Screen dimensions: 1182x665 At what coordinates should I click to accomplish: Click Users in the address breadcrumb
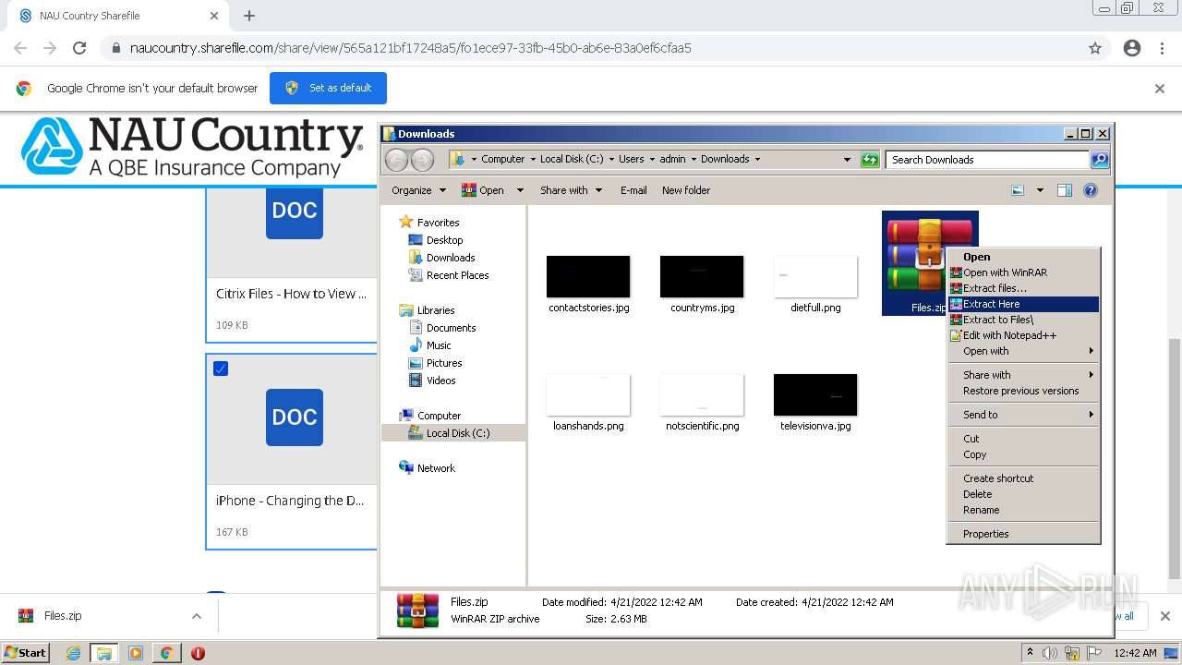(632, 159)
